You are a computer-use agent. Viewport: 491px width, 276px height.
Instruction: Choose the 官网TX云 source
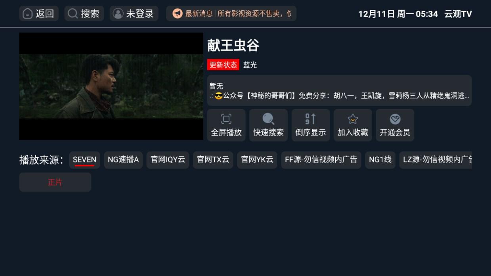pos(213,160)
